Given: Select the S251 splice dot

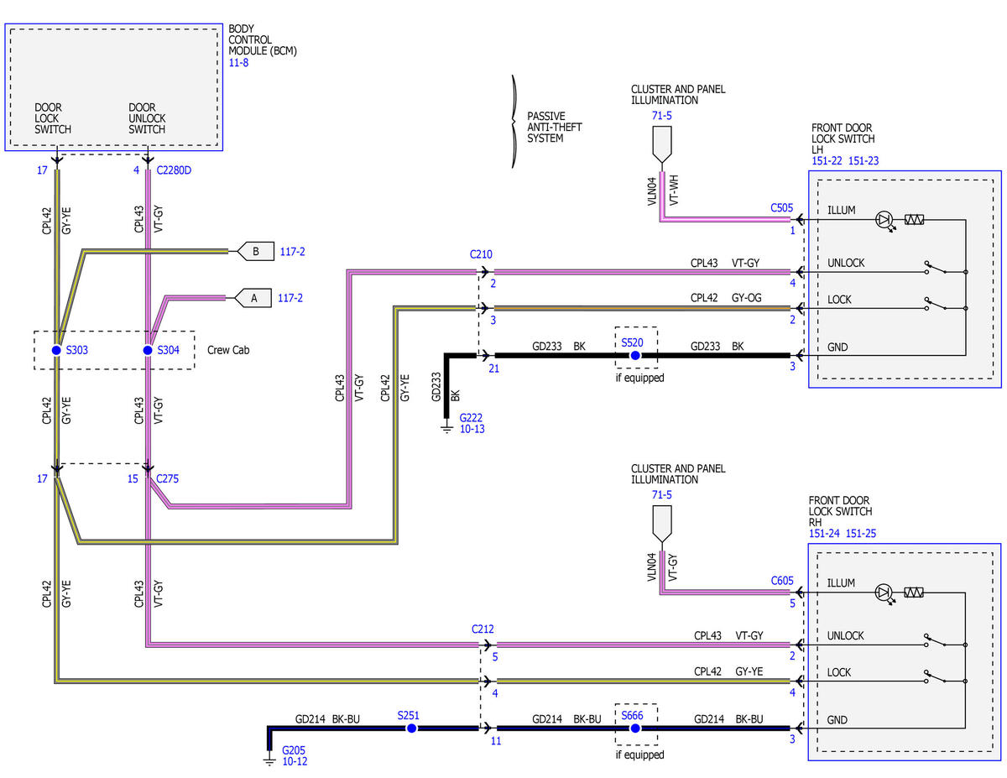Looking at the screenshot, I should click(411, 728).
